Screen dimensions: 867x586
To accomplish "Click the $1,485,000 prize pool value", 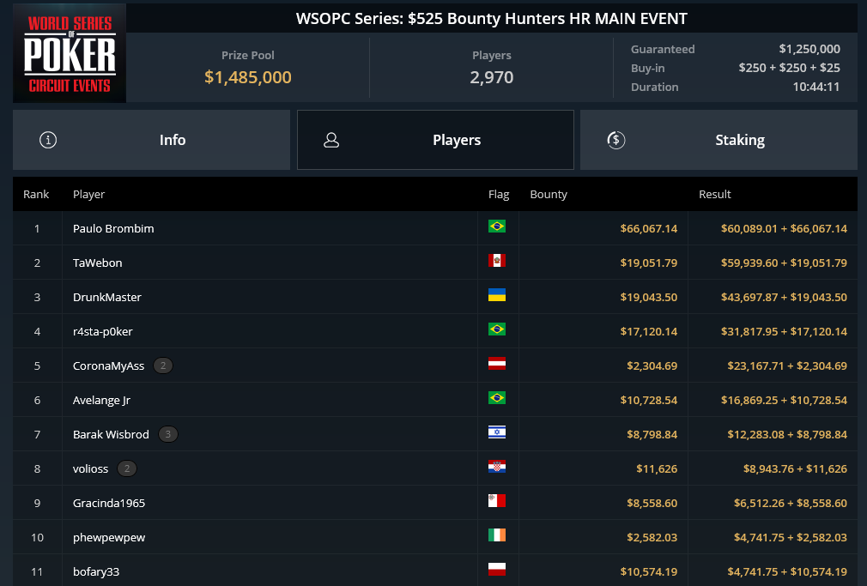I will pyautogui.click(x=248, y=77).
